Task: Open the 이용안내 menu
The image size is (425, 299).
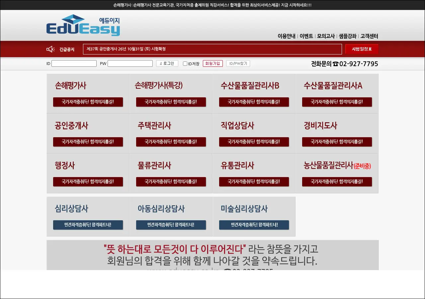Action: click(x=287, y=36)
